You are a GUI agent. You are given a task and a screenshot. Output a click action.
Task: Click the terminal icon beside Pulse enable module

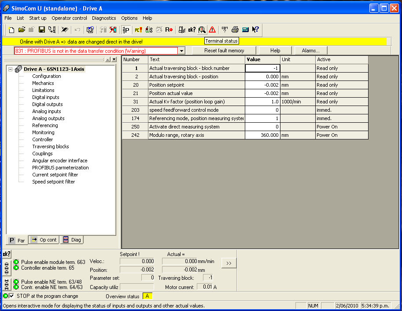(7, 268)
